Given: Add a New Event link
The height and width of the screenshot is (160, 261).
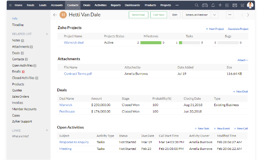Looking at the screenshot, I should [222, 128].
